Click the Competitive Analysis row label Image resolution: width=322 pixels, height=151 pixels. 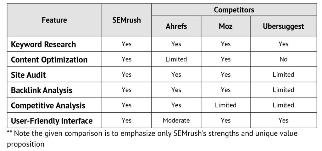coord(48,105)
